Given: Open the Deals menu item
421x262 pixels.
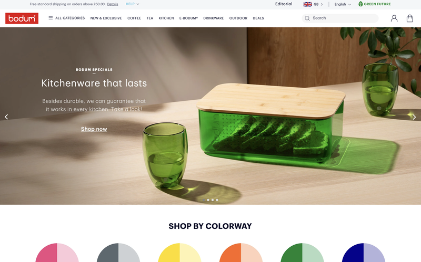Looking at the screenshot, I should (x=258, y=18).
